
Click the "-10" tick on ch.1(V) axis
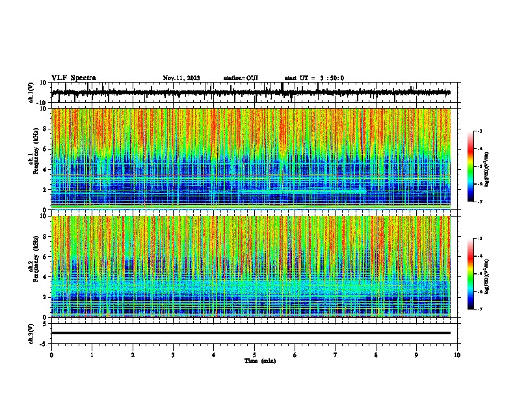[42, 103]
